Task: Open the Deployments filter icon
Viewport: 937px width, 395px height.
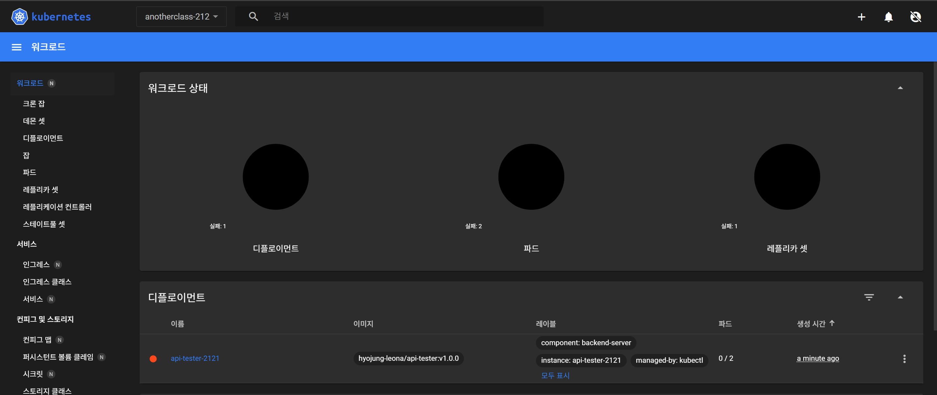Action: pos(869,297)
